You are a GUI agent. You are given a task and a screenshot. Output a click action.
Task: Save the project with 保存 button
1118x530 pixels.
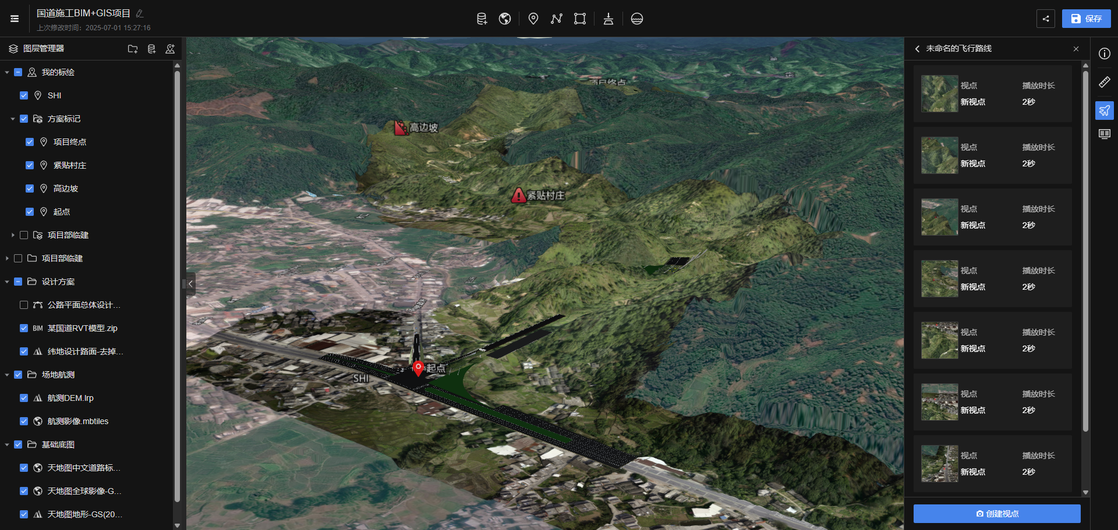(x=1086, y=19)
